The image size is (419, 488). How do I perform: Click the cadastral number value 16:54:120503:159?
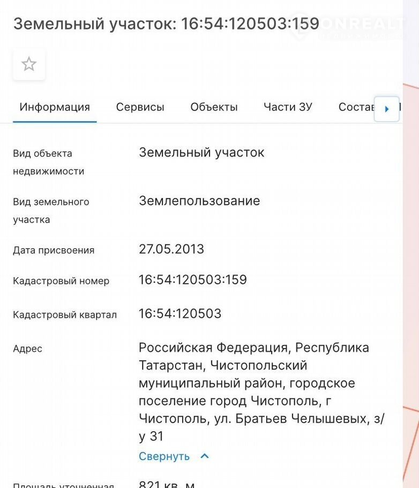tap(193, 280)
